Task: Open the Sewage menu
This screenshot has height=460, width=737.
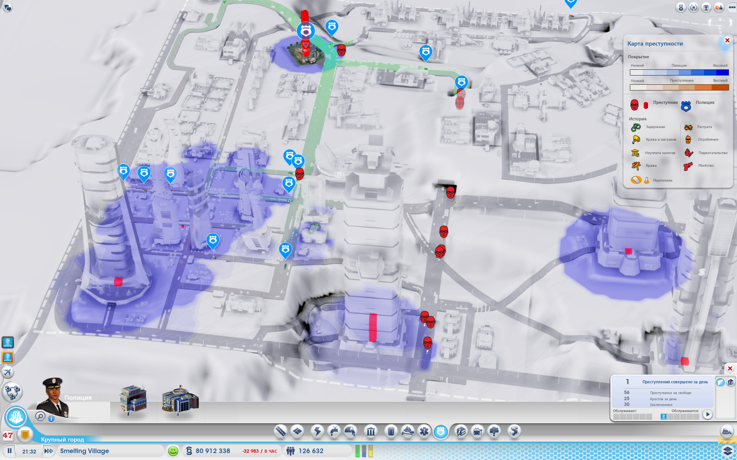Action: (x=350, y=432)
